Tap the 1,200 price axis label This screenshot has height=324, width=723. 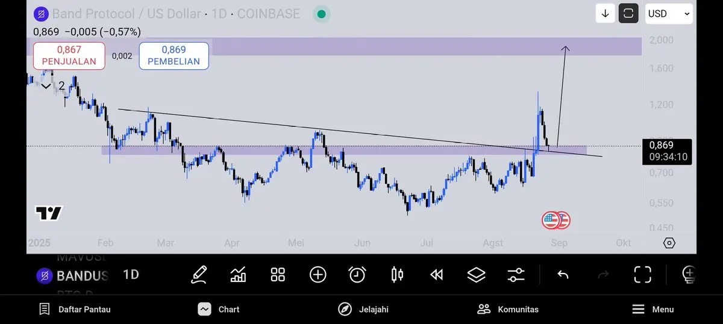(x=662, y=105)
